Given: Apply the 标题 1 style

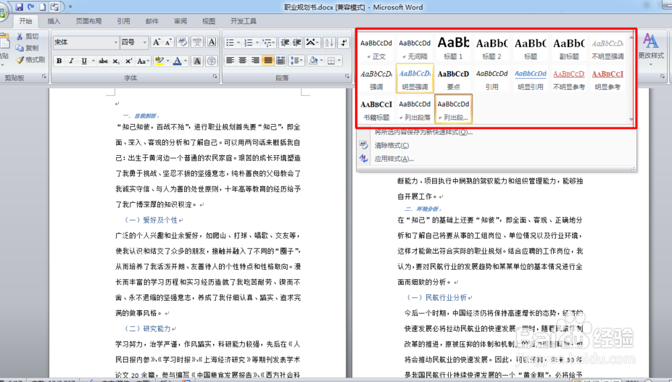Looking at the screenshot, I should coord(454,48).
